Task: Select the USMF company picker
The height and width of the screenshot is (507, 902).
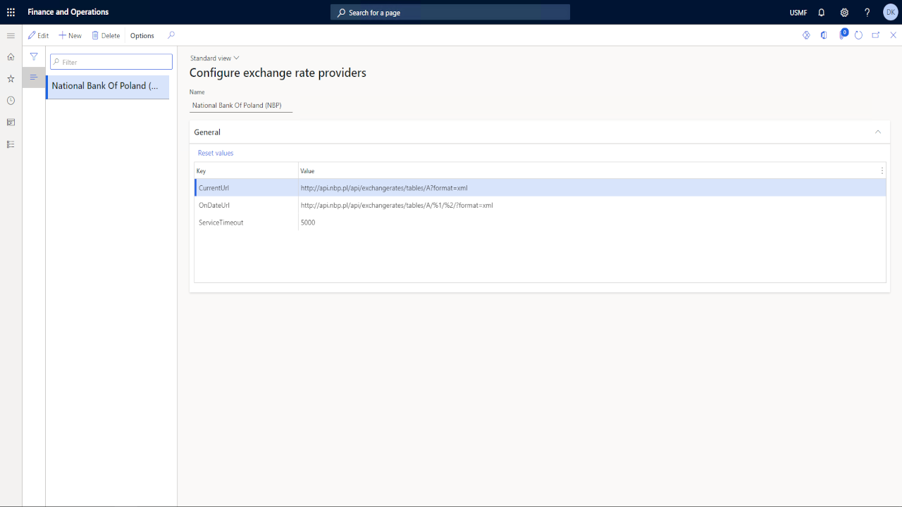Action: [798, 13]
